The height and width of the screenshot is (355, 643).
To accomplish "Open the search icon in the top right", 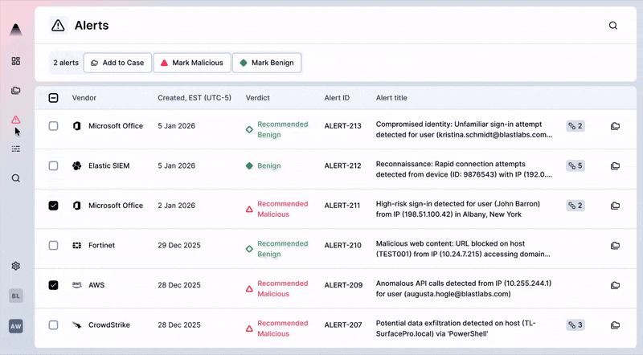I will tap(613, 26).
